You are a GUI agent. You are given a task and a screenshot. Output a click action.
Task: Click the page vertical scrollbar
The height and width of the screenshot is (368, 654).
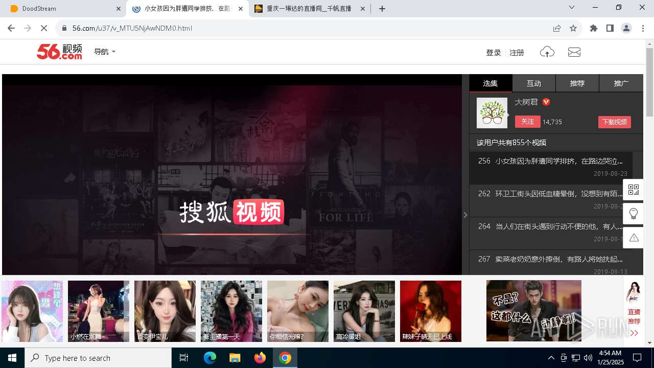[649, 82]
